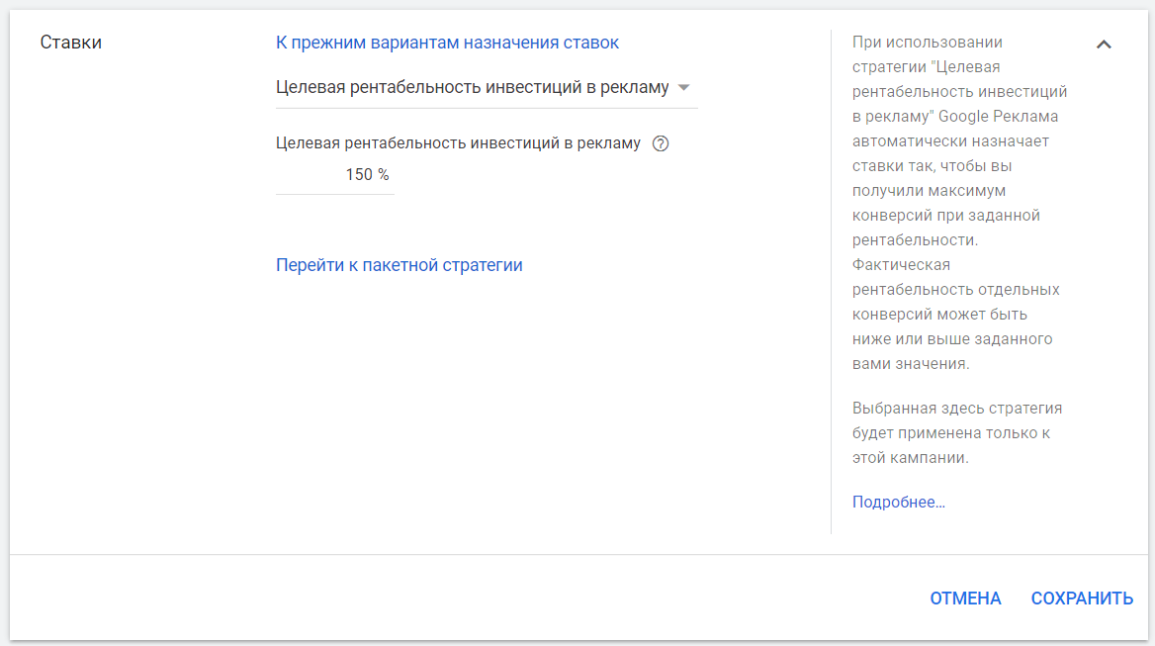Image resolution: width=1155 pixels, height=646 pixels.
Task: Click the horizontal divider above ОТМЕНА
Action: click(x=577, y=554)
